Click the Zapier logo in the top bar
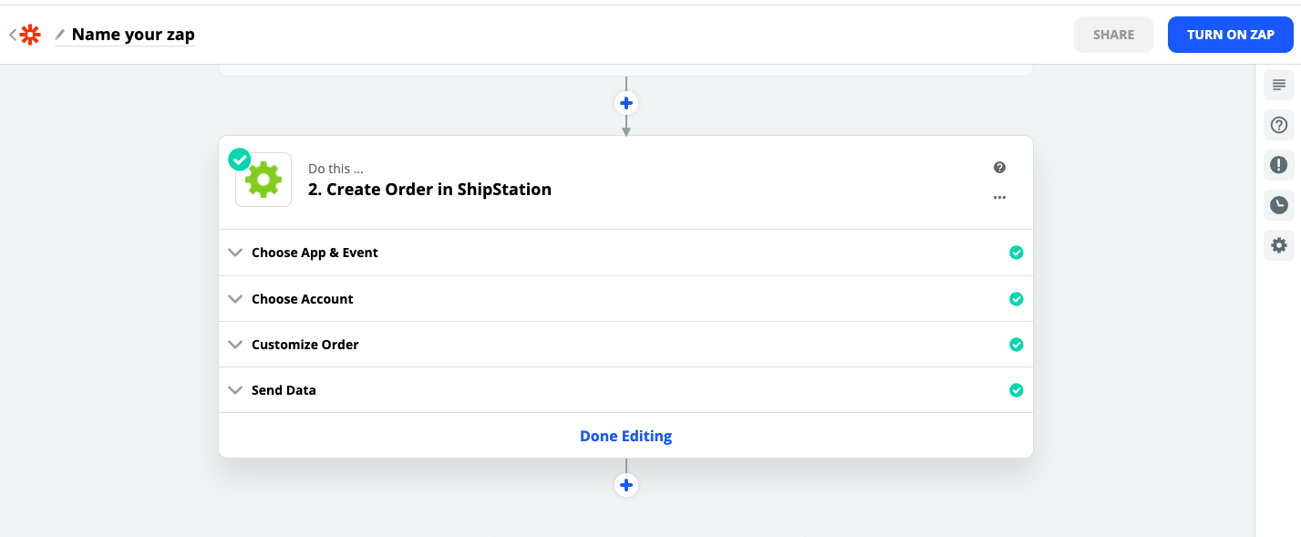The width and height of the screenshot is (1301, 537). [x=30, y=34]
